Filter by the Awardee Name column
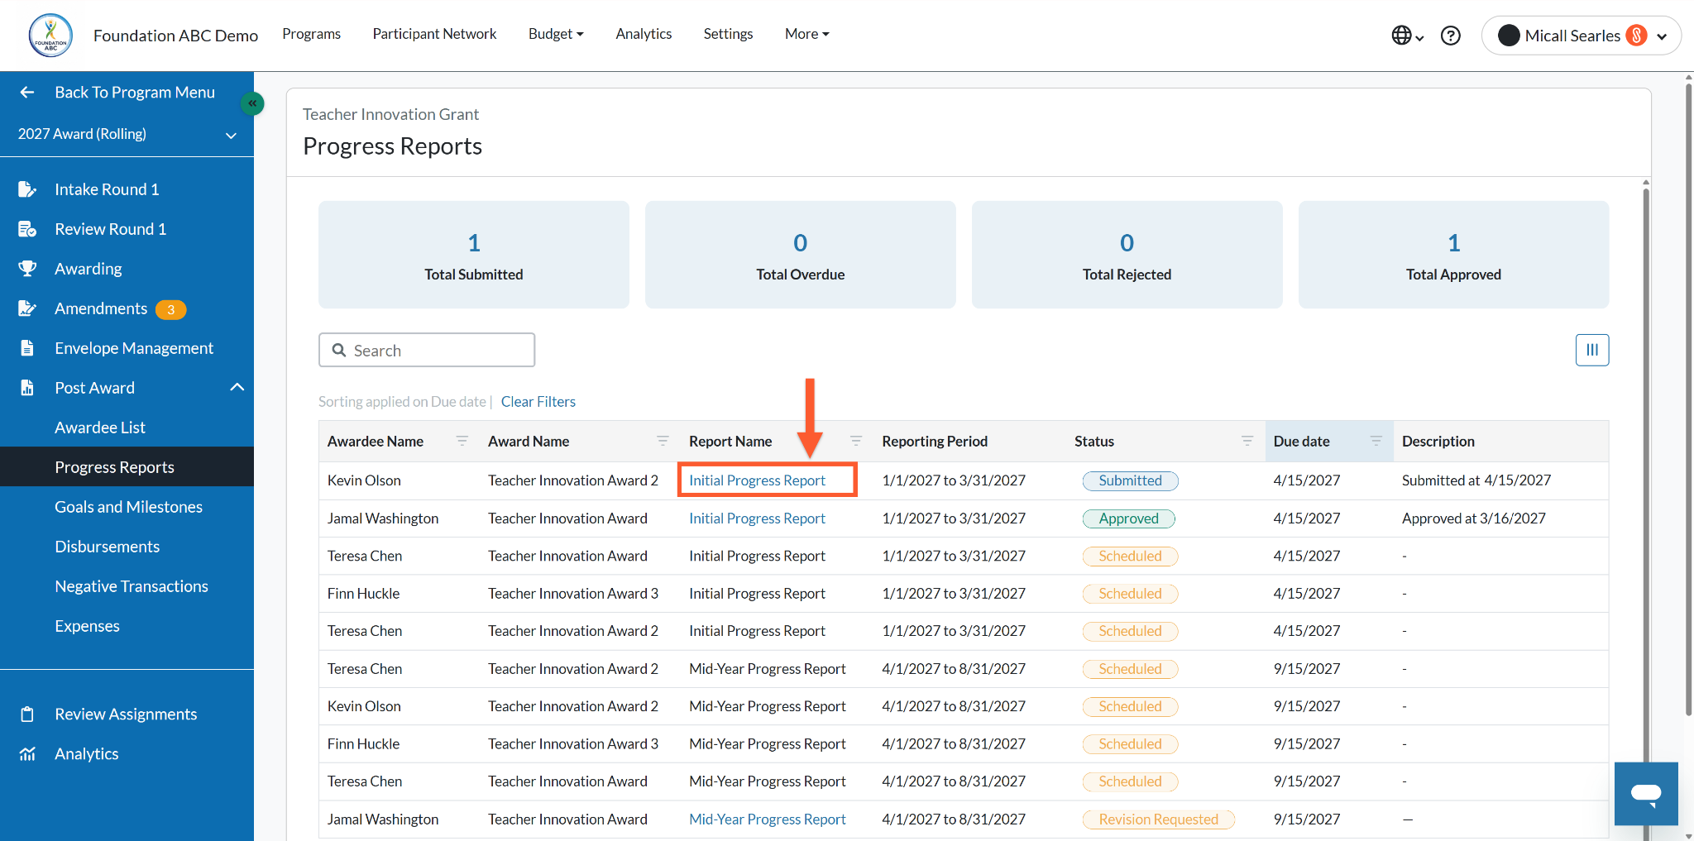The image size is (1694, 841). [x=462, y=441]
